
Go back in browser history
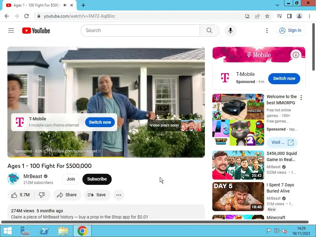[7, 16]
